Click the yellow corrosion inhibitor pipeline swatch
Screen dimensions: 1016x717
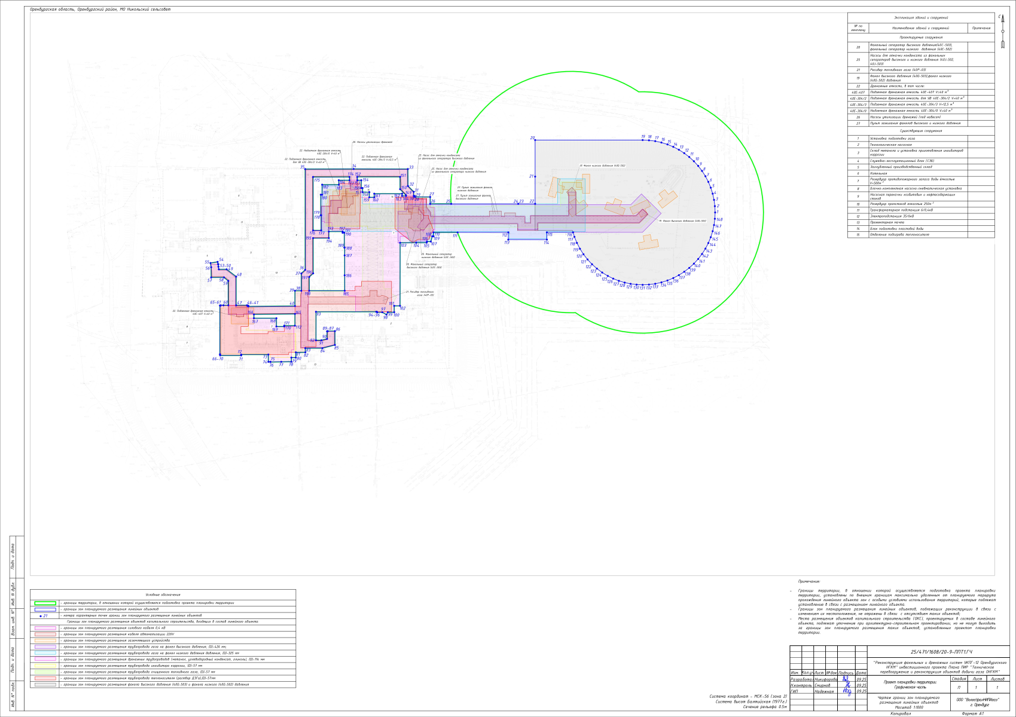[45, 666]
